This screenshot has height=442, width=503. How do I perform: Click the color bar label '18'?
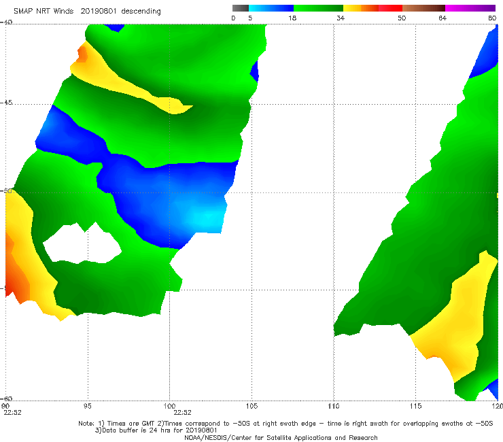(292, 18)
